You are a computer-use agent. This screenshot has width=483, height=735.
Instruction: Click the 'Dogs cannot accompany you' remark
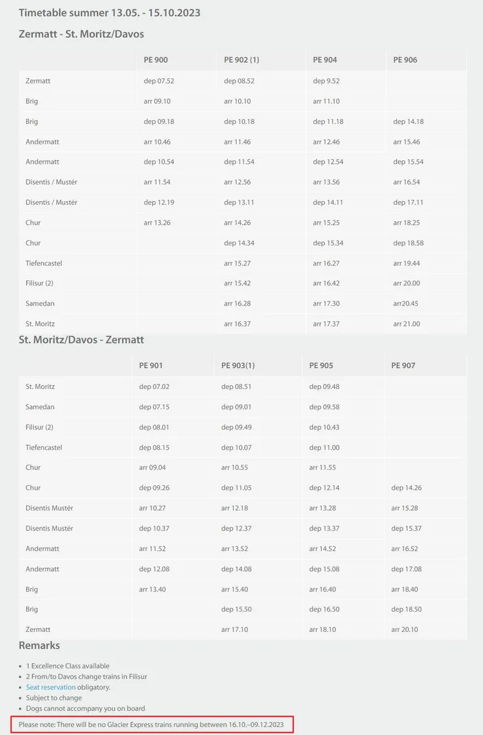click(x=86, y=708)
